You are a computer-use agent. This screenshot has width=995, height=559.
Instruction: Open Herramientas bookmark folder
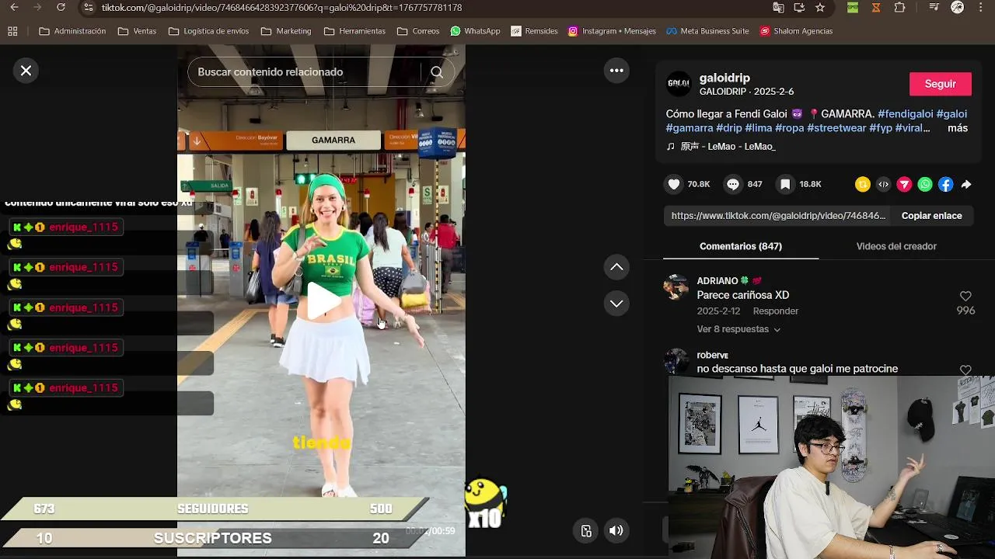(x=354, y=32)
